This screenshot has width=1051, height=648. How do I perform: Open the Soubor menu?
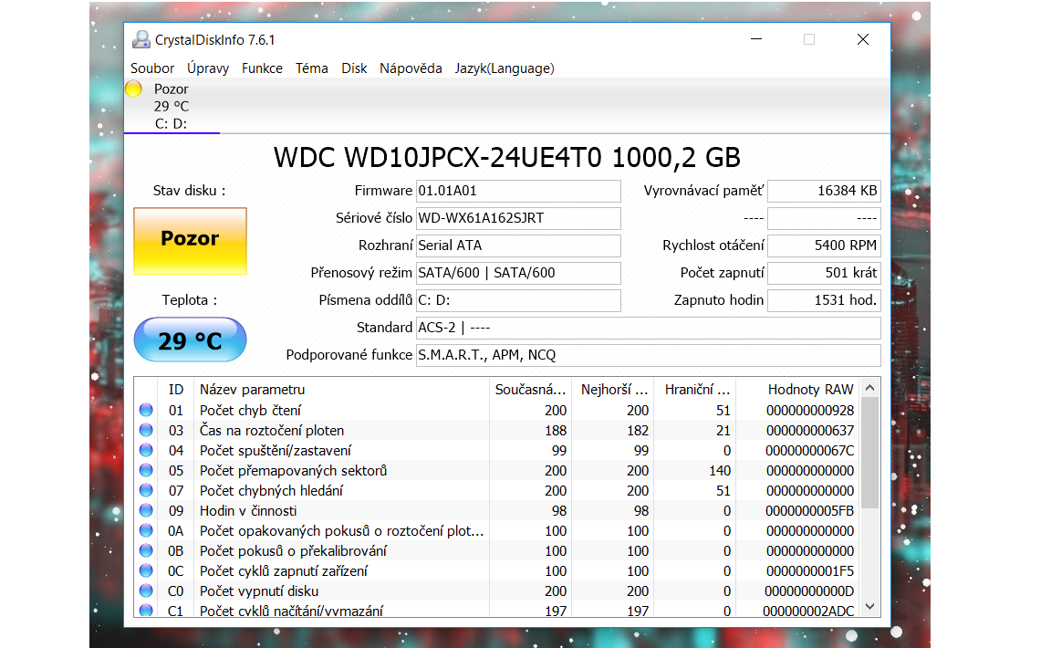tap(152, 68)
